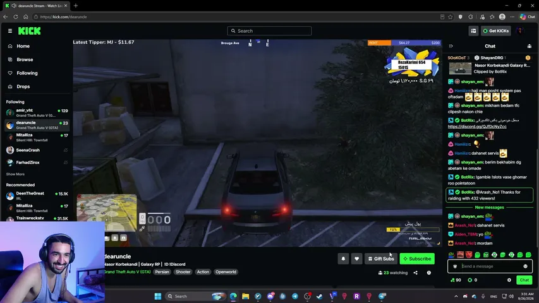Click the Send a message field

(x=490, y=266)
